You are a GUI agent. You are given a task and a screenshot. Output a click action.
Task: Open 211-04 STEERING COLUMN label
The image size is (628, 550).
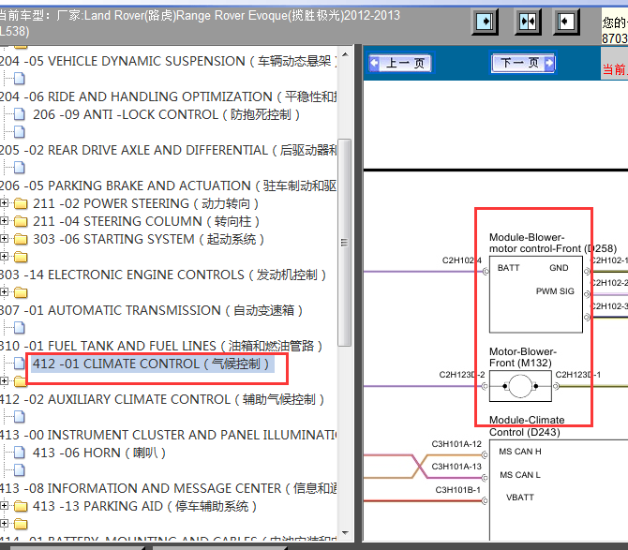tap(146, 221)
